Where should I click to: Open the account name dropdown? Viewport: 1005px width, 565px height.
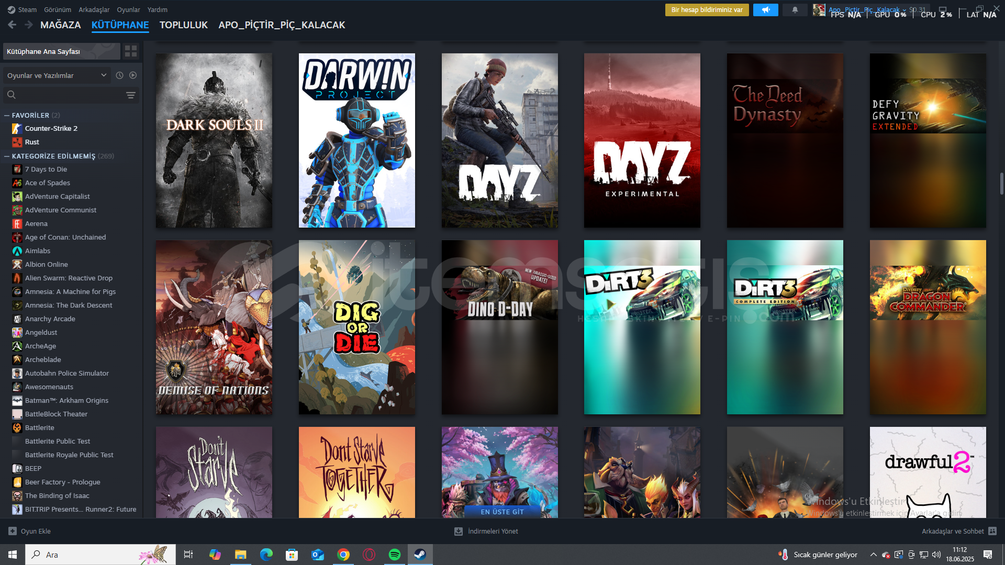[867, 9]
